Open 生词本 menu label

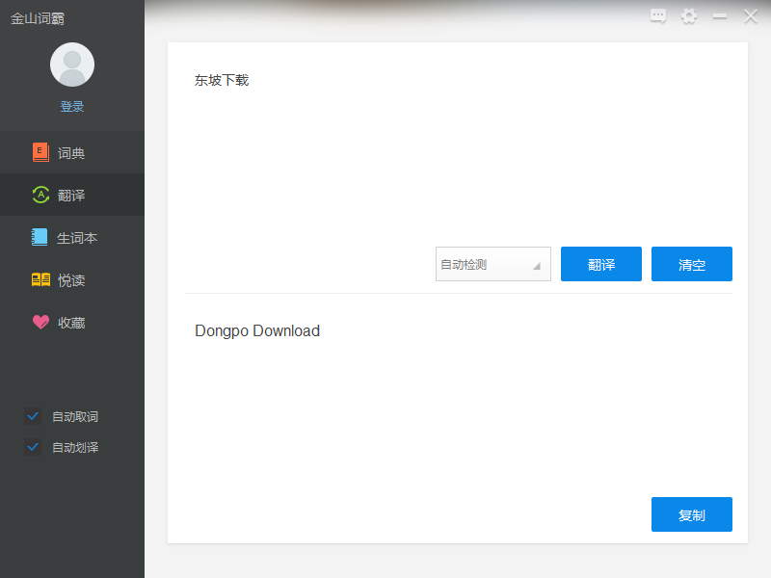pos(77,238)
